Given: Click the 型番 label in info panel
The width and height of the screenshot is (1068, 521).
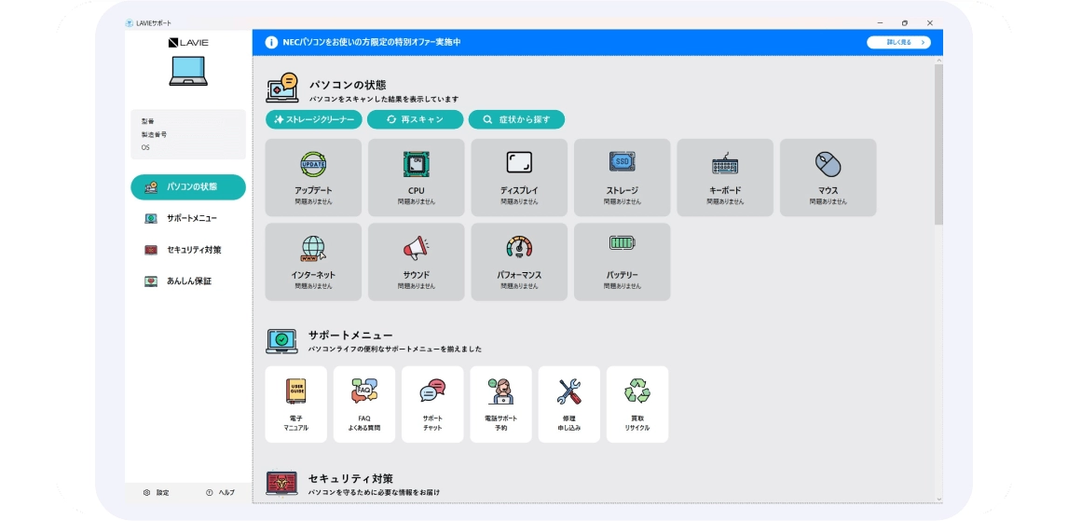Looking at the screenshot, I should pos(148,121).
